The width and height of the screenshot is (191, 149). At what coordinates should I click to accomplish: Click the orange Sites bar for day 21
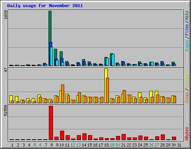coord(124,96)
